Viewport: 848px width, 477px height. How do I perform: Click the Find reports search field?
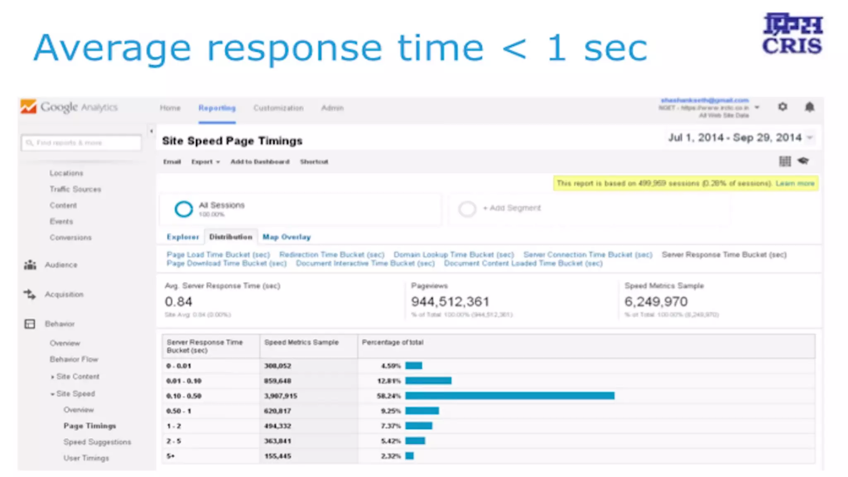point(82,143)
